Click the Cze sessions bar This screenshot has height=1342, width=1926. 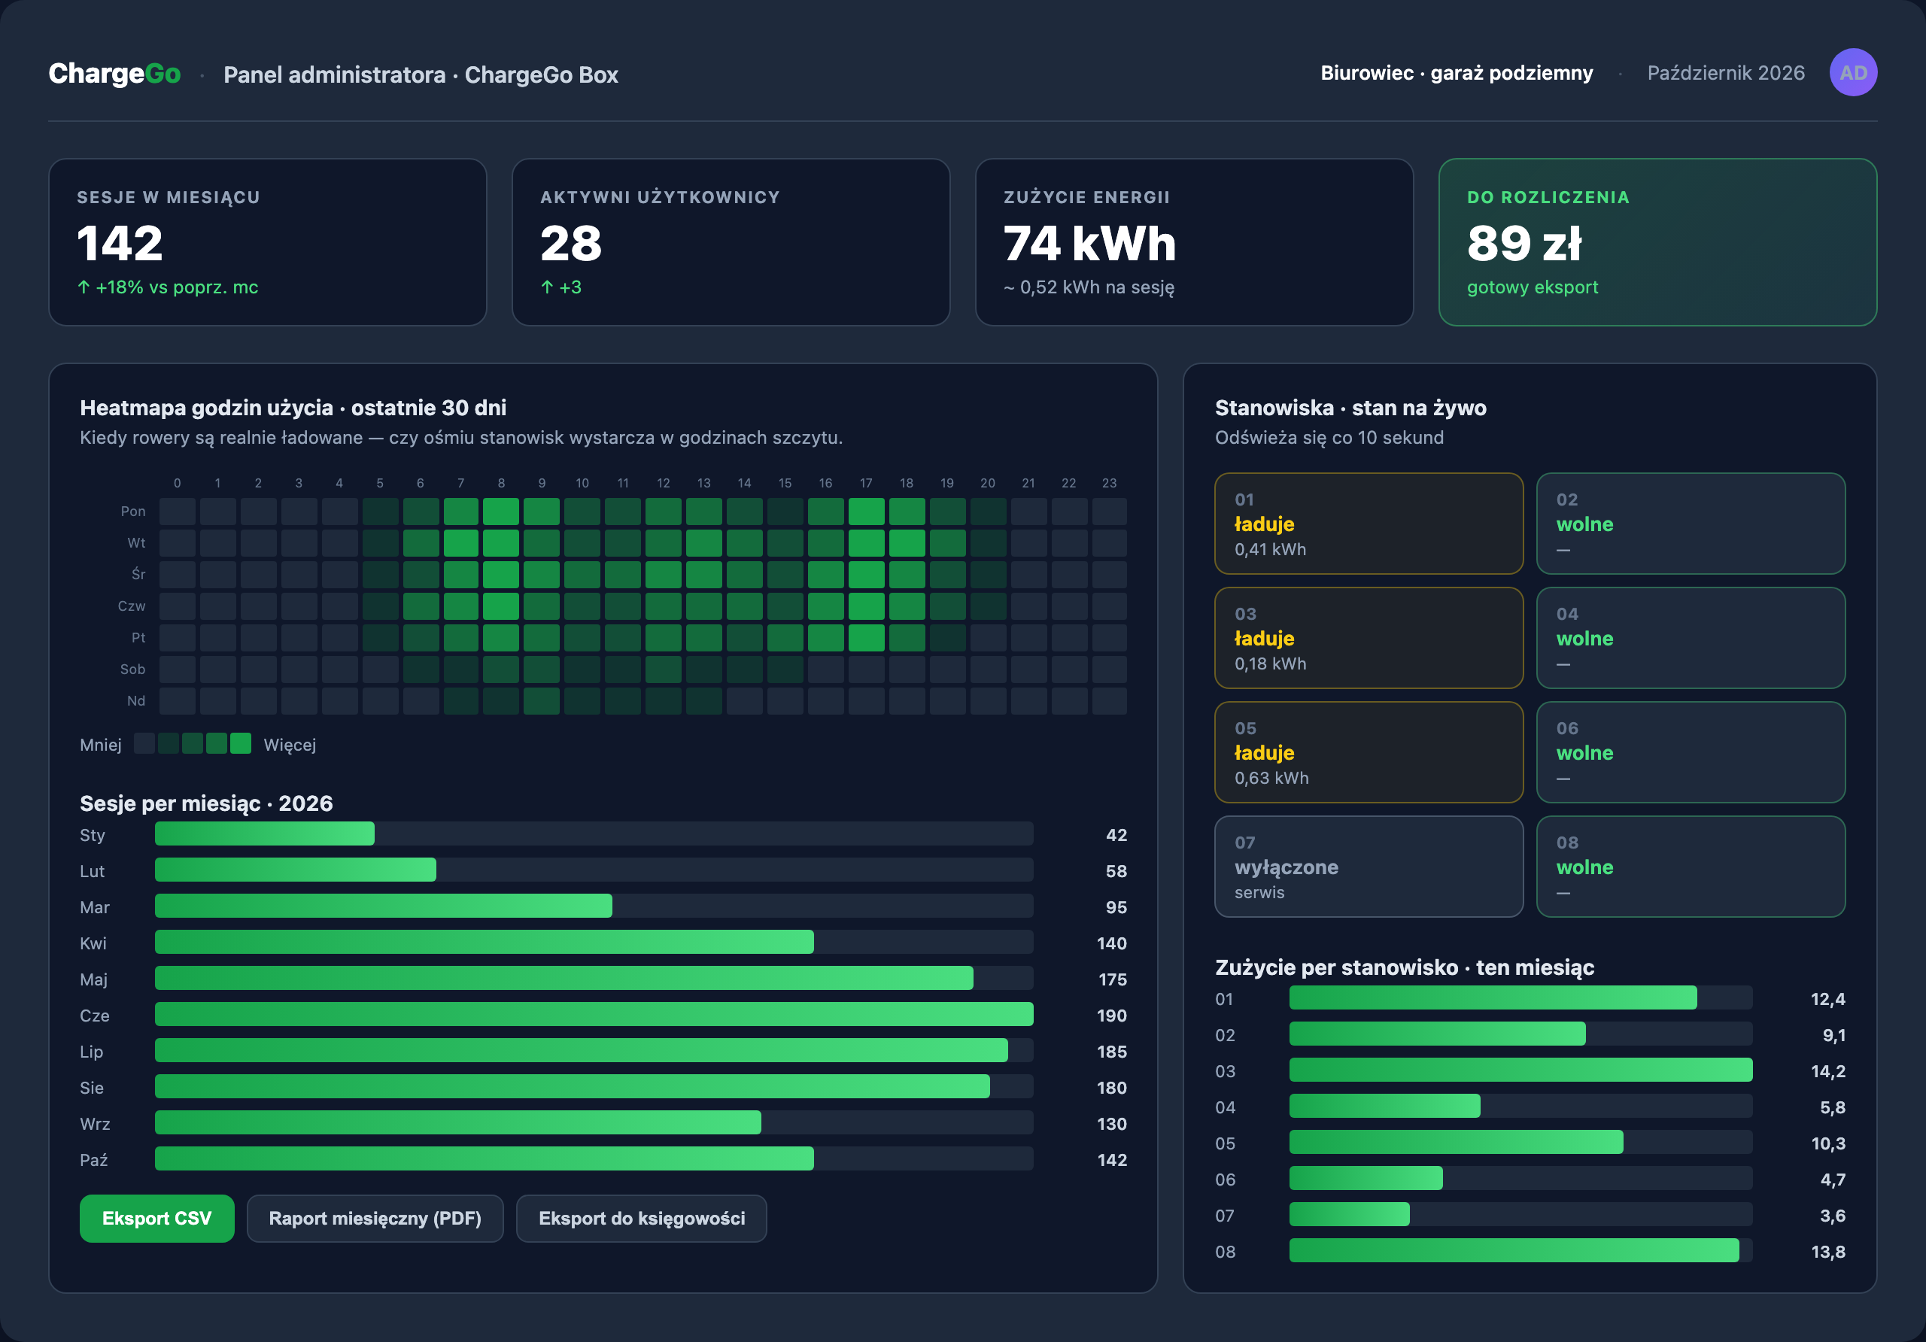point(594,1014)
